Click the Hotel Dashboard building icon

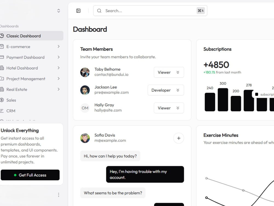(2, 68)
